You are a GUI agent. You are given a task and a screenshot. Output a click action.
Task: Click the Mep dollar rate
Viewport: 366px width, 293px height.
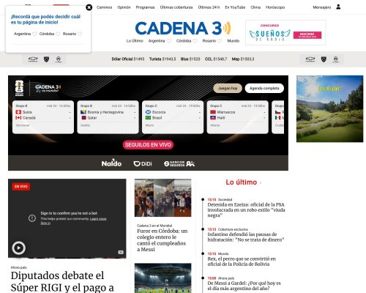point(243,59)
